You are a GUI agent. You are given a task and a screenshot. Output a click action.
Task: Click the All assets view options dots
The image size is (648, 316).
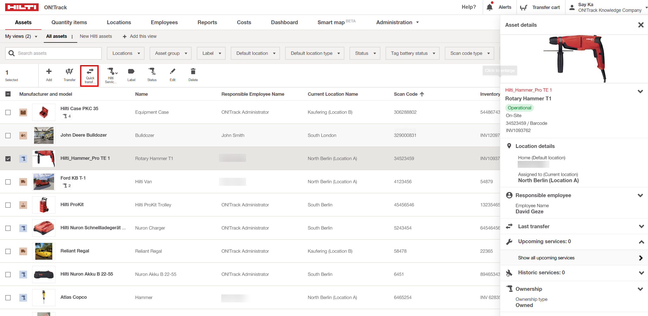tap(72, 37)
